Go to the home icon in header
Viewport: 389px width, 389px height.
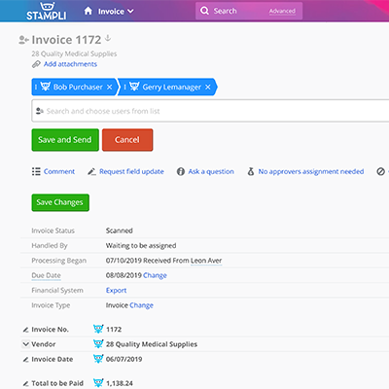(88, 11)
